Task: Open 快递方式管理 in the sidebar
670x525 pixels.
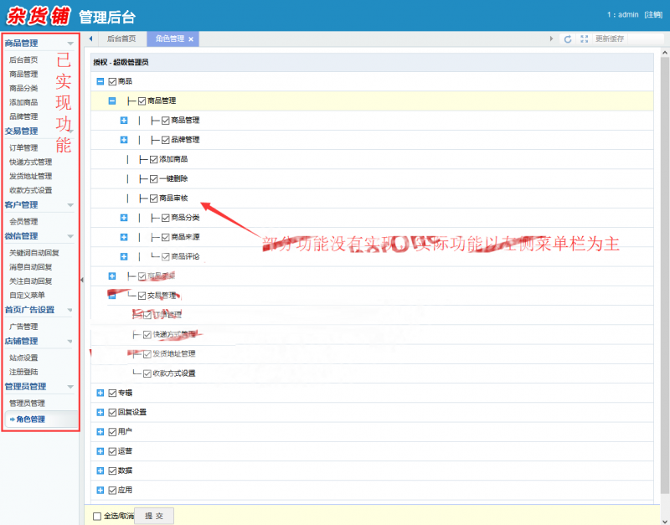Action: pyautogui.click(x=31, y=162)
